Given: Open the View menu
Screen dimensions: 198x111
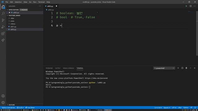Looking at the screenshot, I should [x=25, y=2].
